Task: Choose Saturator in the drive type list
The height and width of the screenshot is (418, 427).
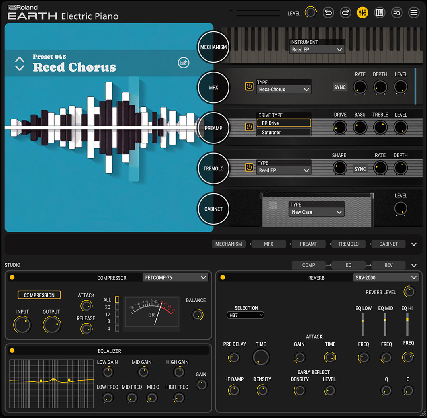Action: click(283, 132)
